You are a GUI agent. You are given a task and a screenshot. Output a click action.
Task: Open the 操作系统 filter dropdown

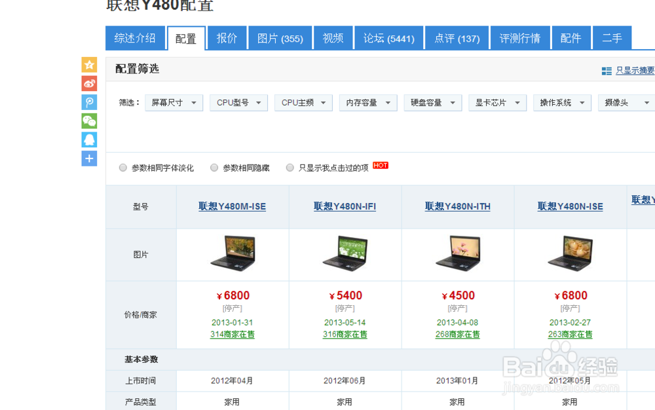[562, 103]
